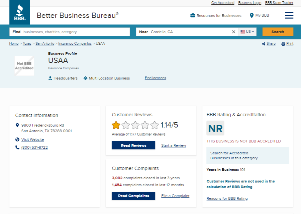Click the 1.14/5 rating score
301x214 pixels.
coord(169,125)
